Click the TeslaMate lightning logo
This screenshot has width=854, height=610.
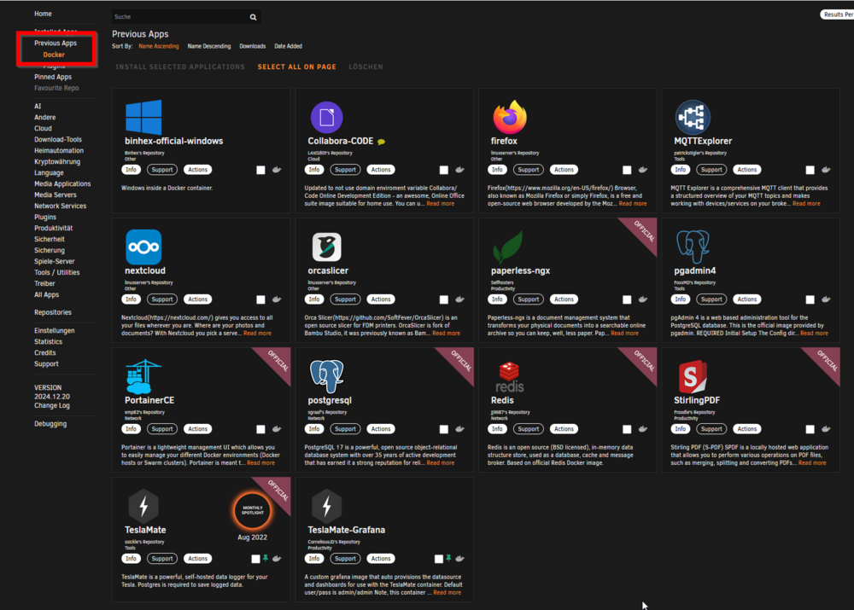pos(143,506)
